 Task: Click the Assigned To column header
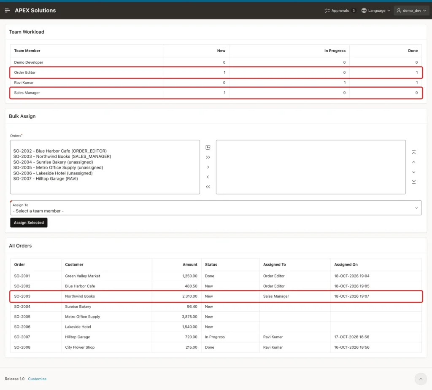click(274, 265)
